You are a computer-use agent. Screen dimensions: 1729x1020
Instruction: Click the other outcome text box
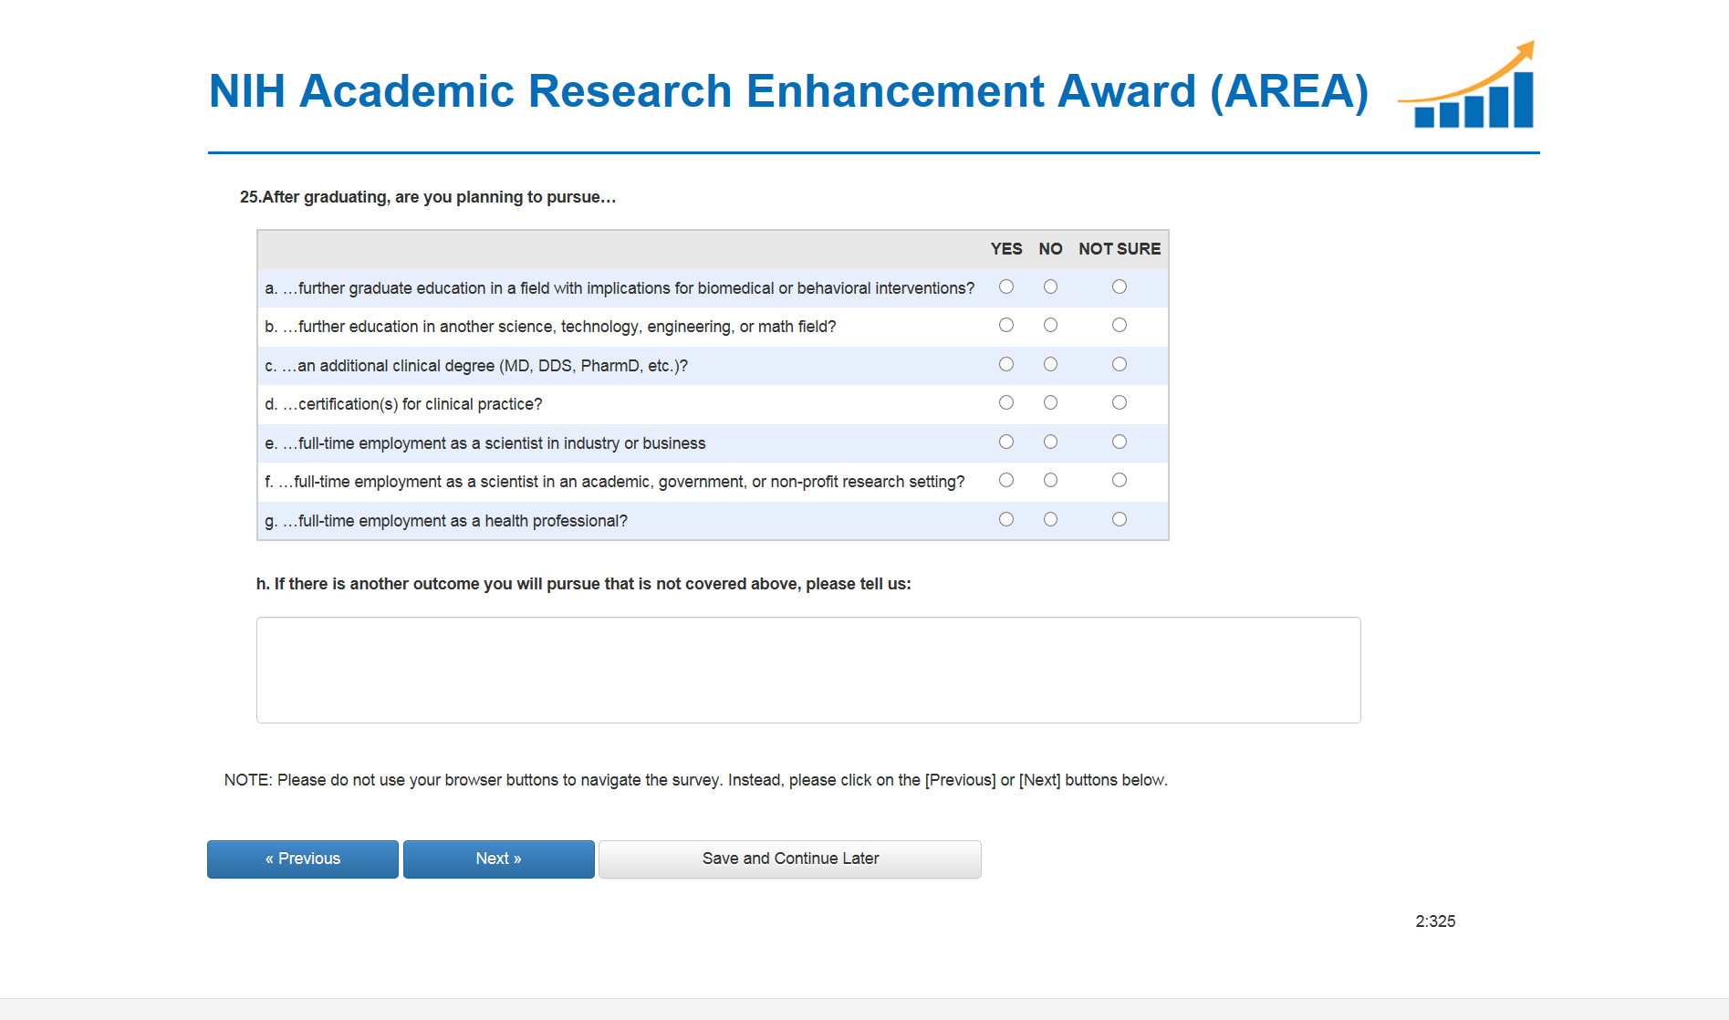click(807, 670)
